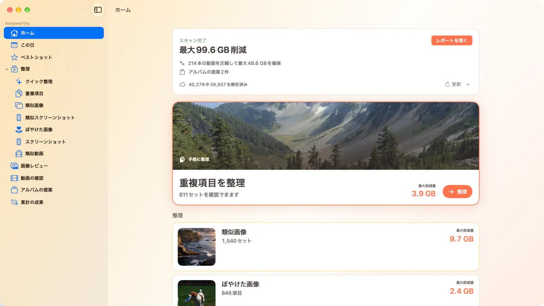Open the ホーム sidebar item
This screenshot has height=306, width=544.
pyautogui.click(x=54, y=33)
